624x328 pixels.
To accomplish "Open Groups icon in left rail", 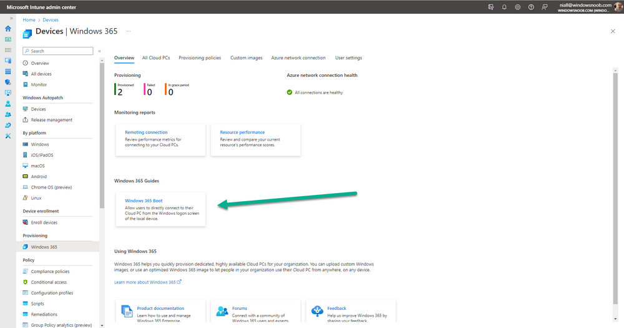I will [x=8, y=114].
